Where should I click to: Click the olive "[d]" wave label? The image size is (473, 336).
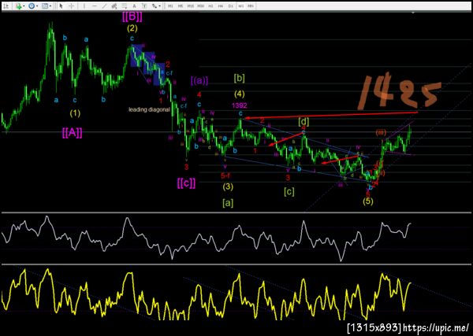(304, 122)
